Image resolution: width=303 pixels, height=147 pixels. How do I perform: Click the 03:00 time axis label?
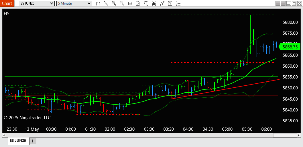pos(149,129)
